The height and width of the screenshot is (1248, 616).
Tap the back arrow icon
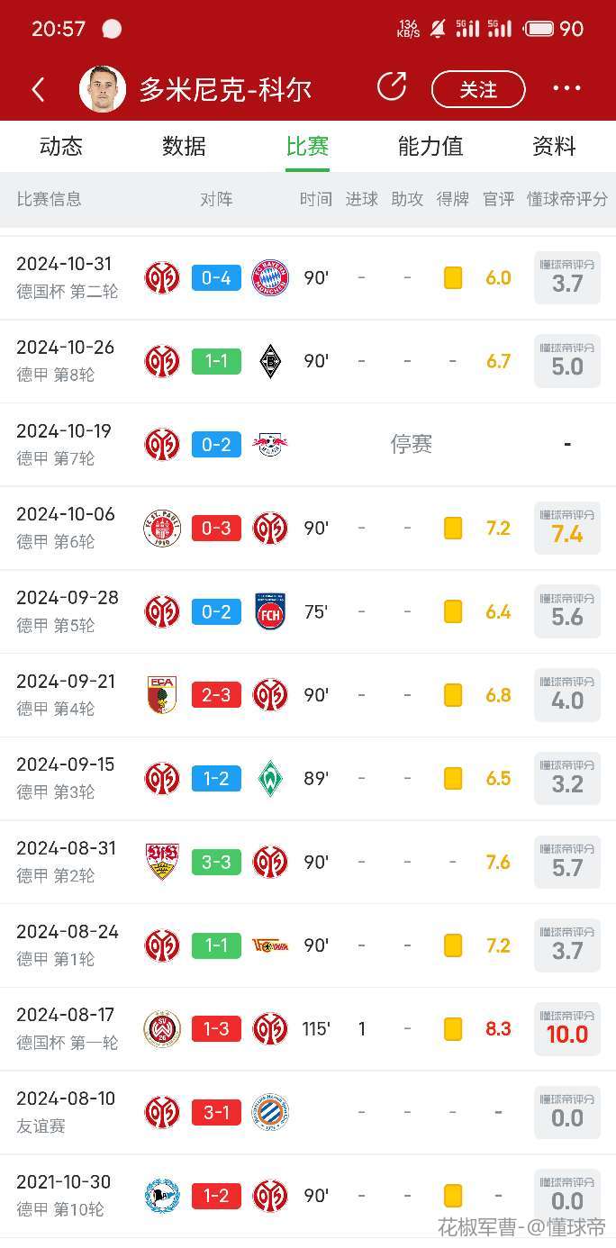tap(38, 89)
